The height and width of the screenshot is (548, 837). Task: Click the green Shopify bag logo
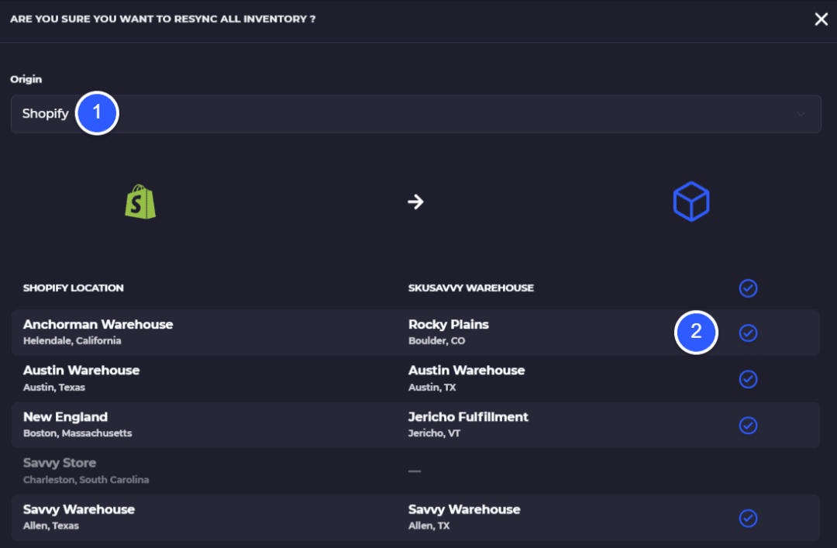(140, 202)
